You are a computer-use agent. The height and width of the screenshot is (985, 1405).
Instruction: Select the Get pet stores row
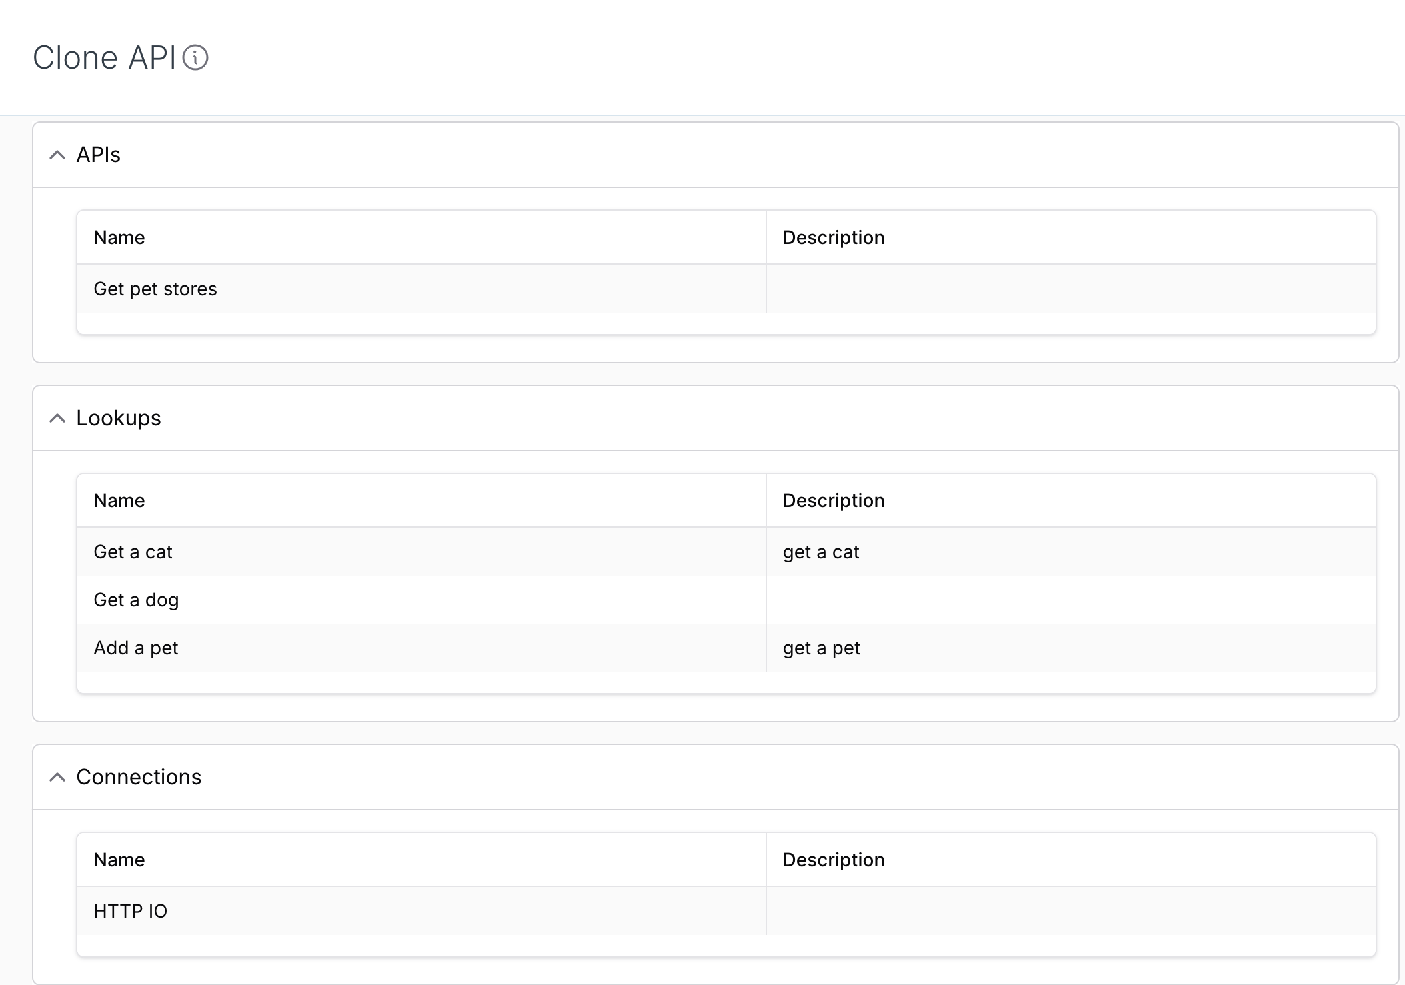[726, 289]
